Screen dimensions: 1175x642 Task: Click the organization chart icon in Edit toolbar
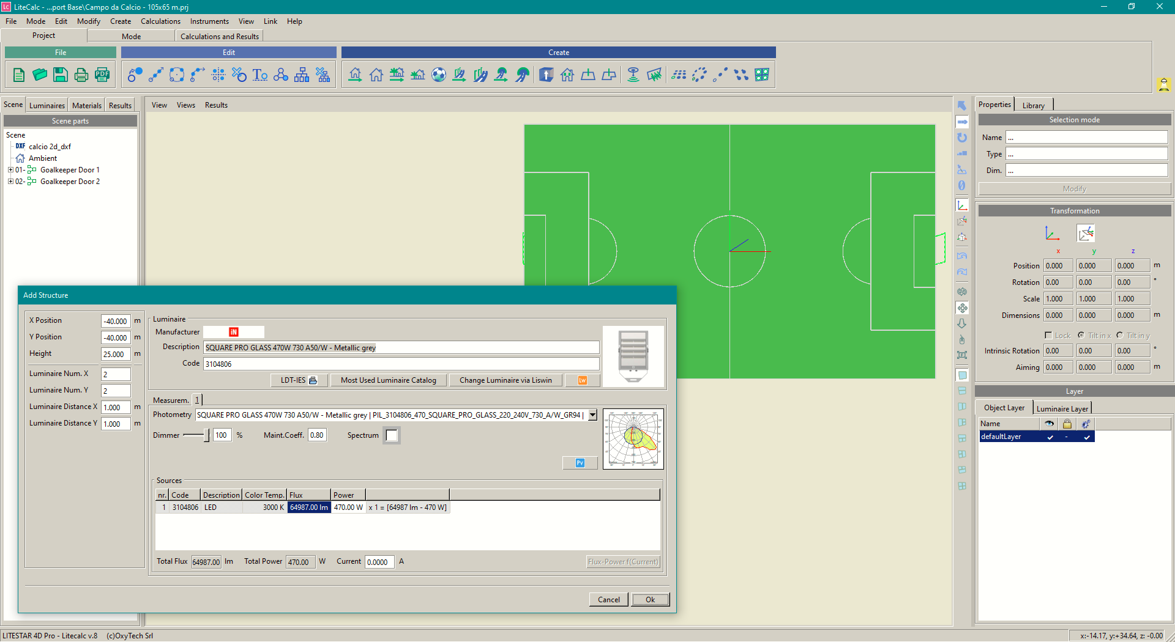302,75
